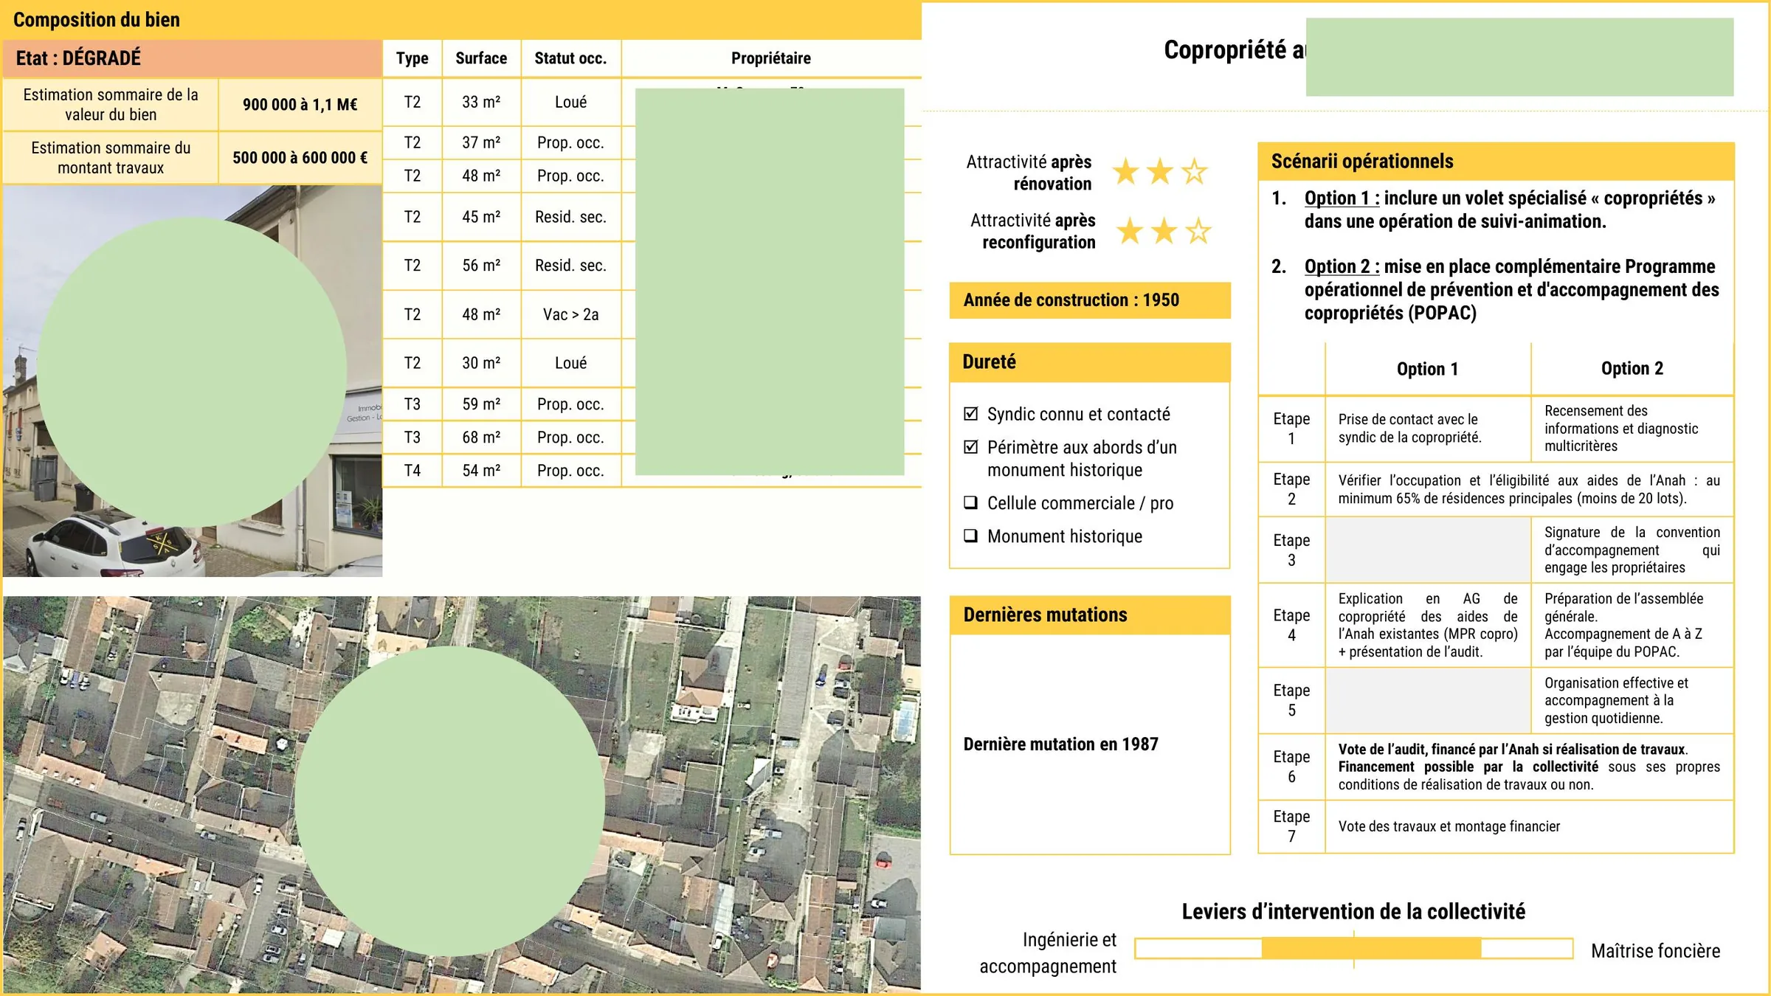Click the empty right end of the Leviers bar near Maîtrise foncière
Image resolution: width=1771 pixels, height=996 pixels.
tap(1526, 949)
